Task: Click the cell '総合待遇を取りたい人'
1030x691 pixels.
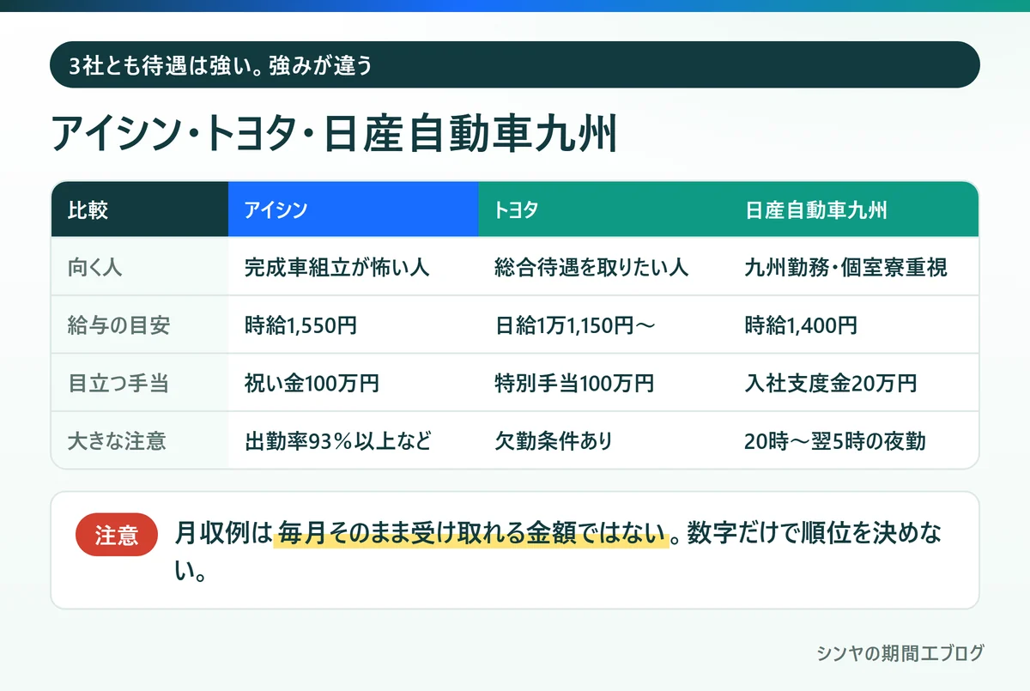Action: coord(603,267)
